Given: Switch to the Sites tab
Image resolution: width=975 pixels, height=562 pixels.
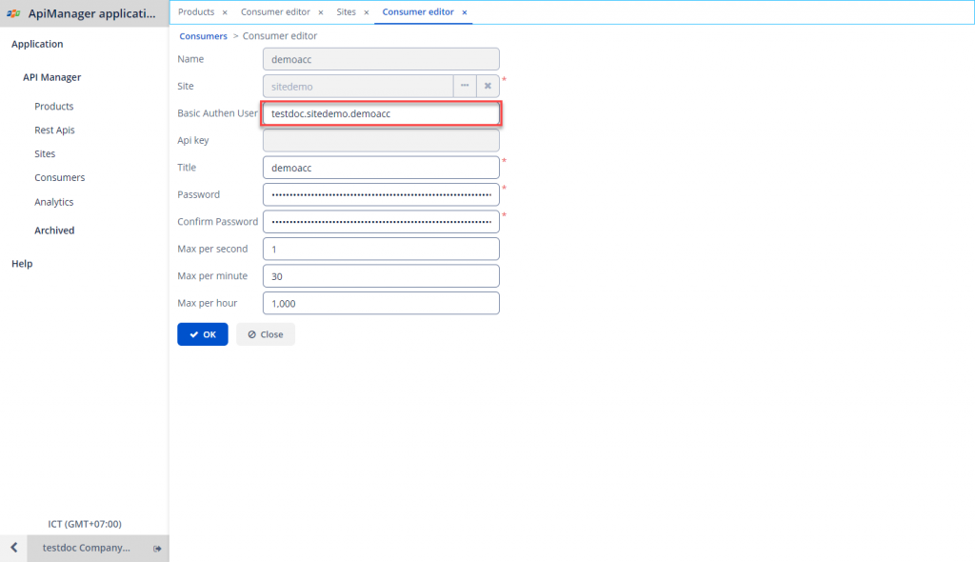Looking at the screenshot, I should tap(347, 12).
